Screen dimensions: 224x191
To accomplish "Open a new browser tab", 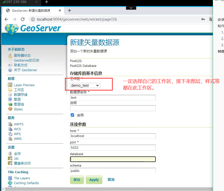I will (69, 10).
